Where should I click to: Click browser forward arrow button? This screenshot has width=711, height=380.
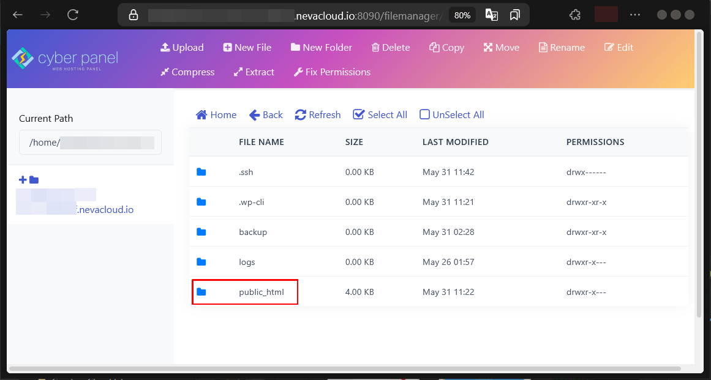(45, 15)
